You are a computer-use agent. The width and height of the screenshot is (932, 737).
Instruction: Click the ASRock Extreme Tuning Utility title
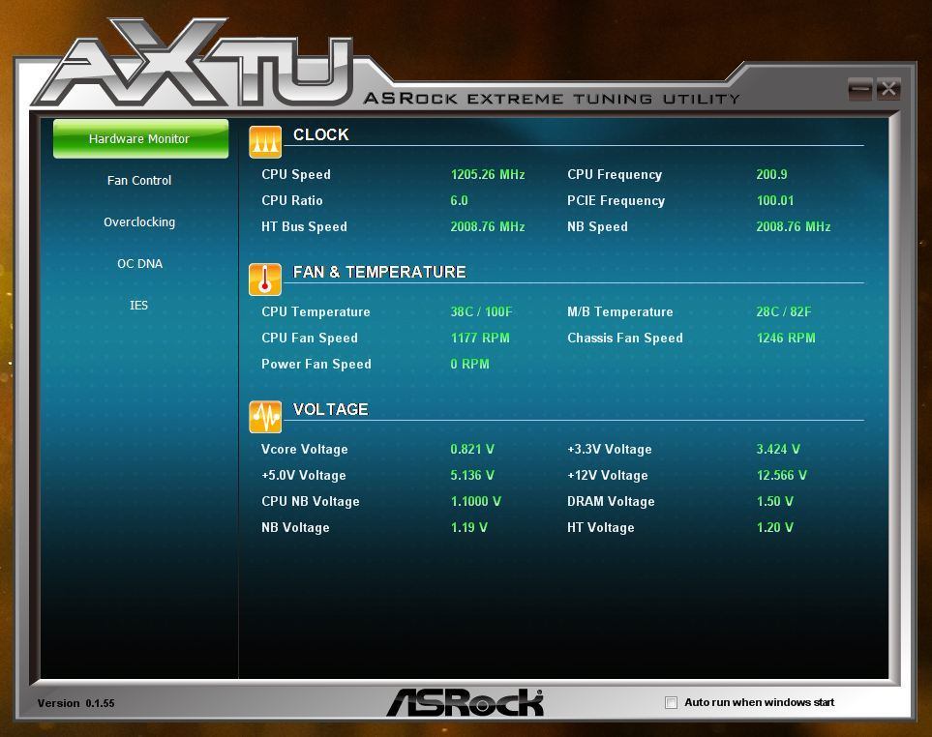552,99
